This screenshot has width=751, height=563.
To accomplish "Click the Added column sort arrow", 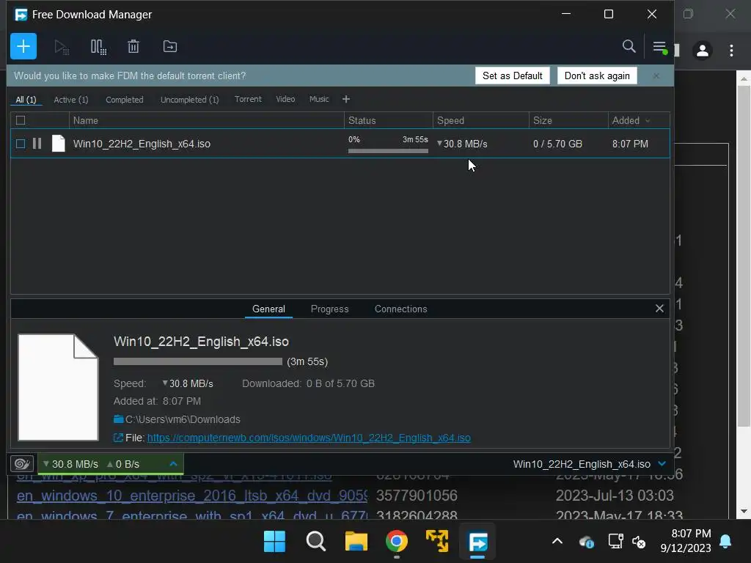I will point(648,121).
